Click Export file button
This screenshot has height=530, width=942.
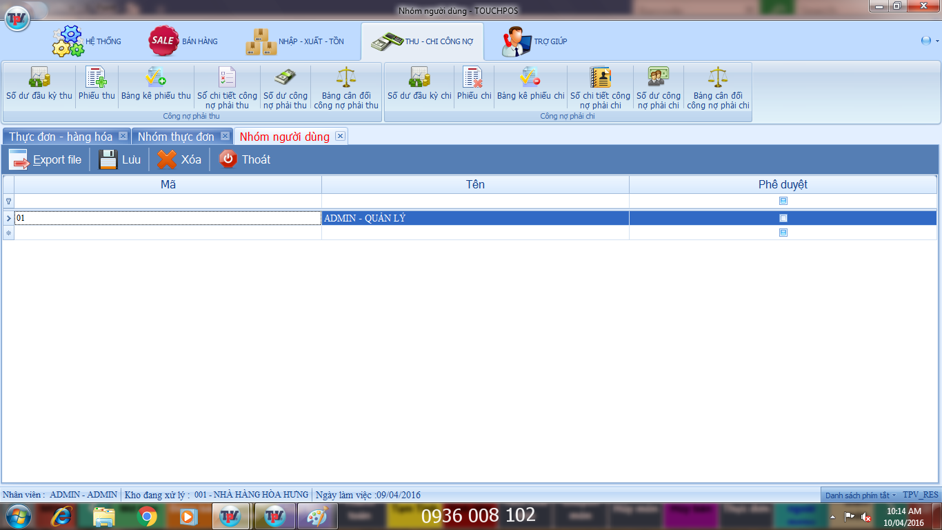point(46,159)
